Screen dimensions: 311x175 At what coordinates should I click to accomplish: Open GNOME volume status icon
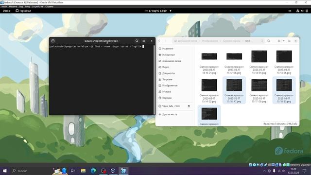302,11
